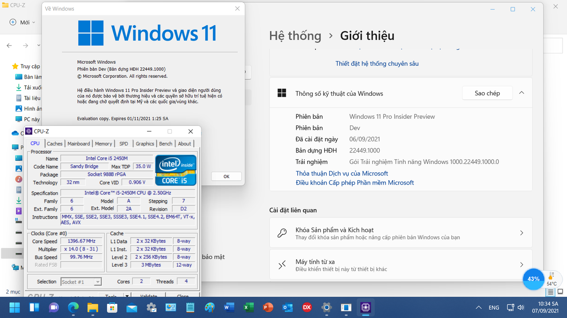The image size is (567, 318).
Task: Open Mail app from taskbar
Action: click(132, 307)
